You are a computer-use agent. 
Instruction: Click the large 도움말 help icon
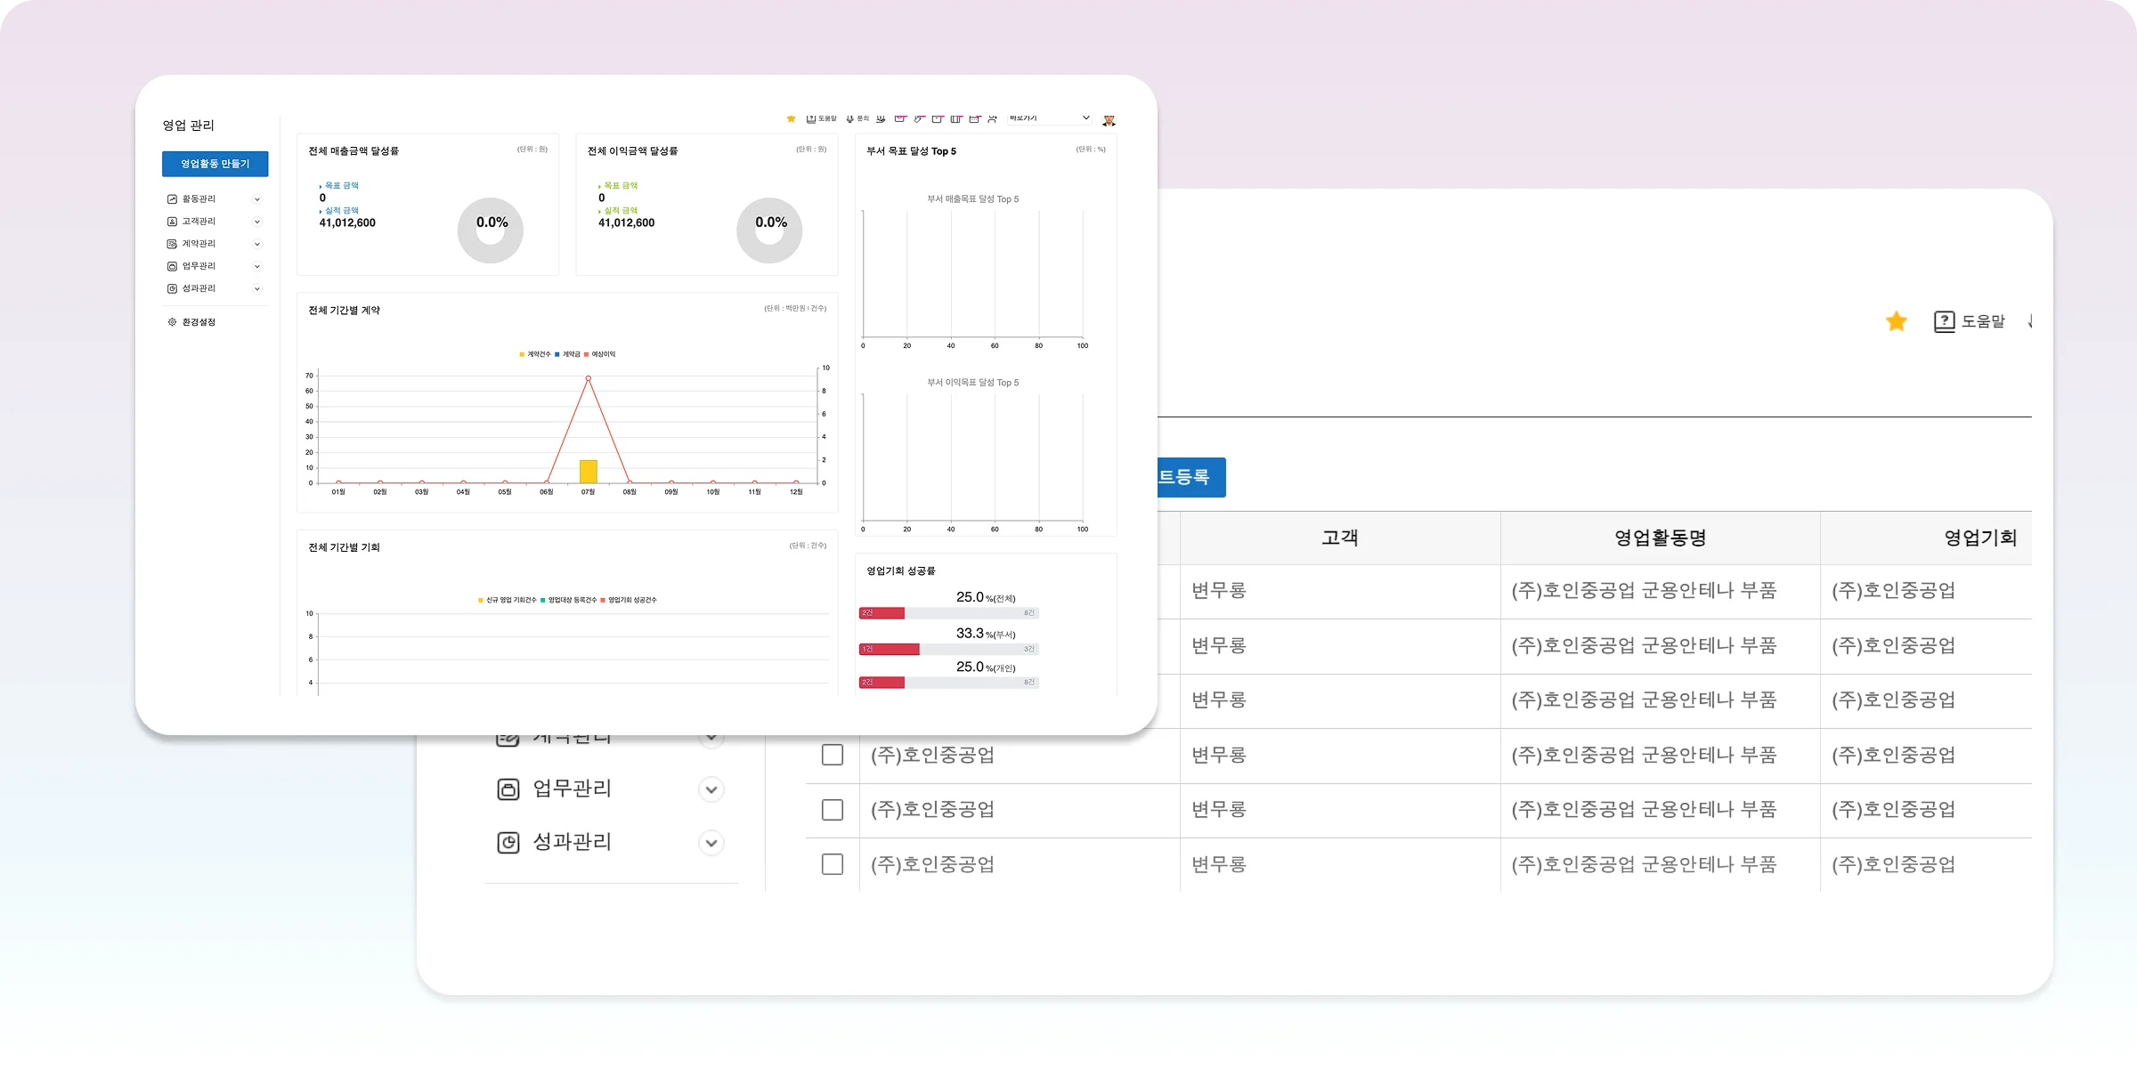pyautogui.click(x=1944, y=321)
